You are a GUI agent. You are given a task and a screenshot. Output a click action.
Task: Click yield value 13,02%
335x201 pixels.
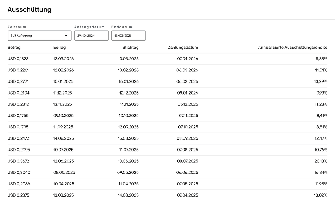pos(321,195)
